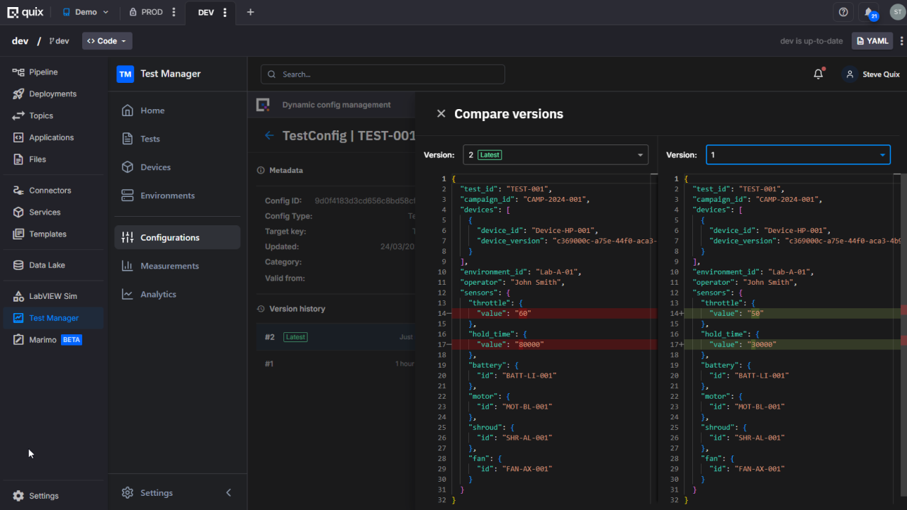
Task: Add a new environment tab
Action: click(x=250, y=12)
